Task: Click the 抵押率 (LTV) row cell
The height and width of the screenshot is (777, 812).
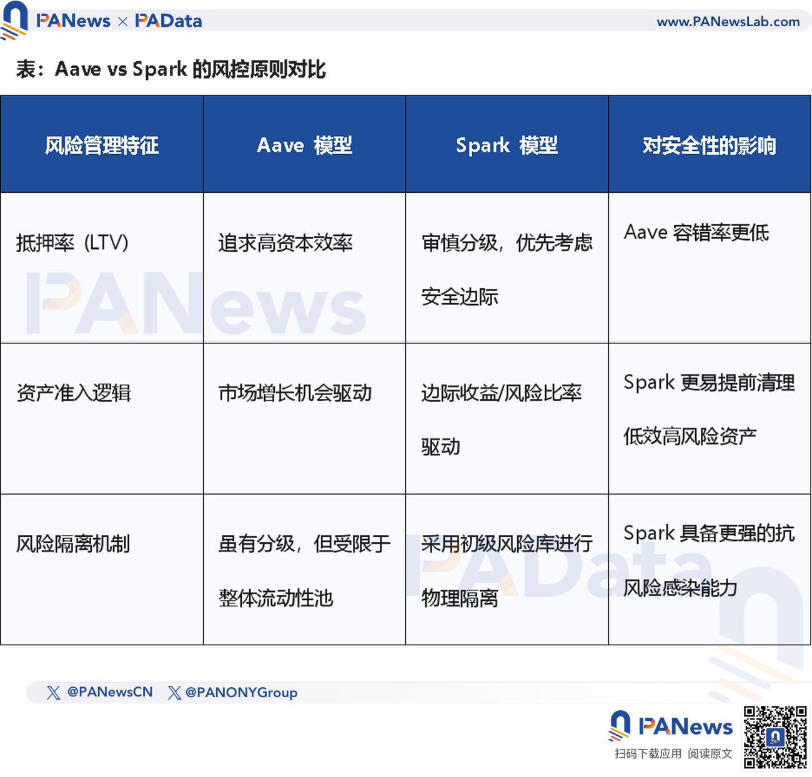Action: 72,243
